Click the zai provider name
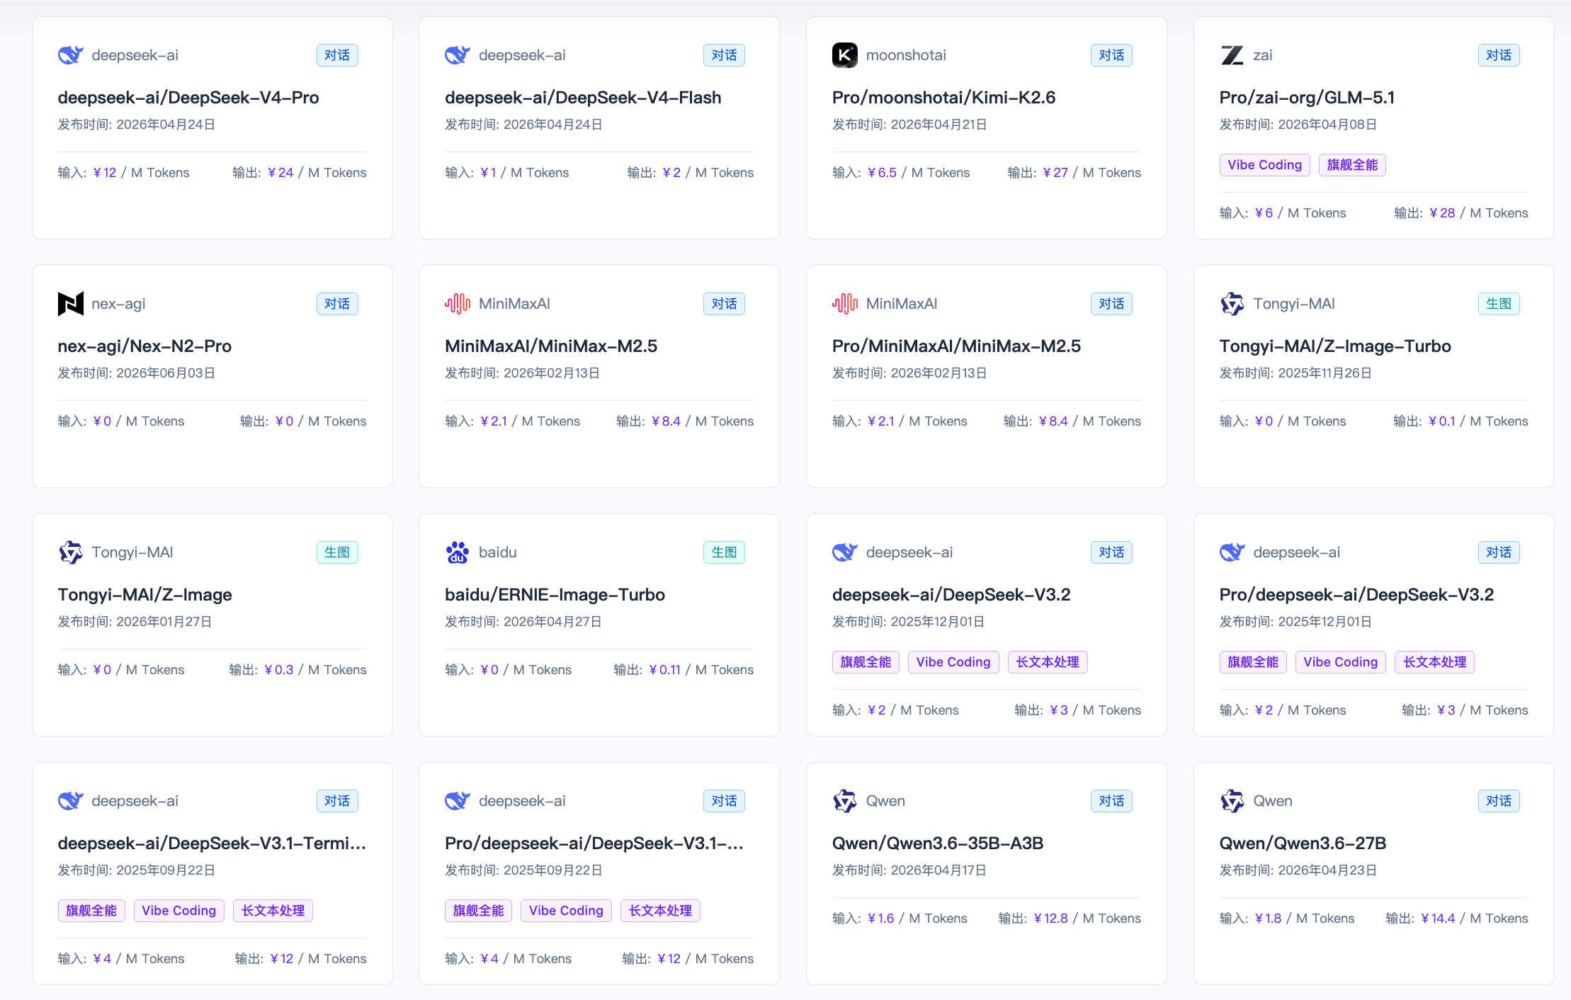The width and height of the screenshot is (1571, 1000). pos(1263,55)
